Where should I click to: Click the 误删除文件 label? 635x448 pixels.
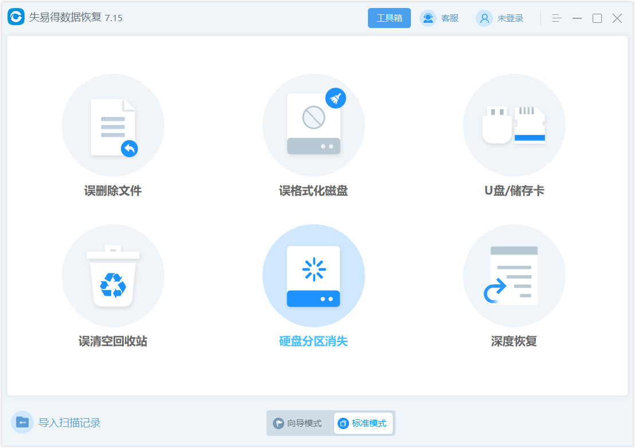pos(113,191)
